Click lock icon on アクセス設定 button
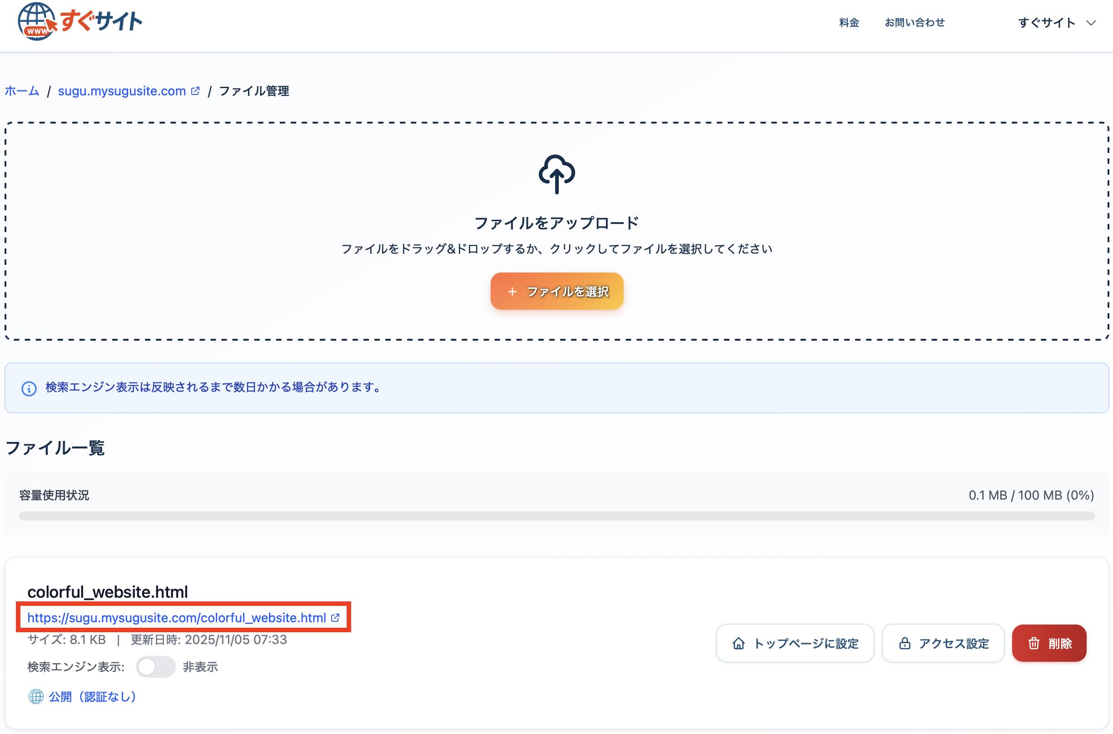1113x734 pixels. 904,643
